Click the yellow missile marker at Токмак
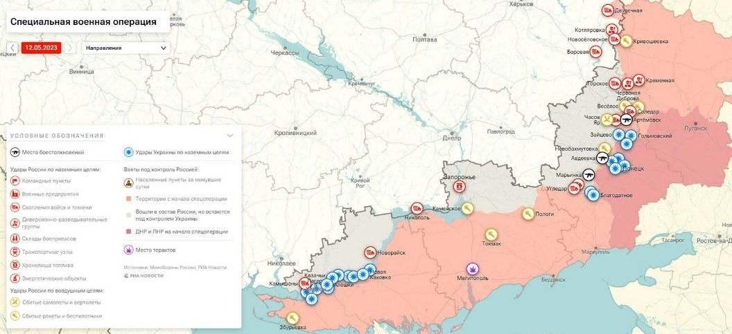This screenshot has height=334, width=732. pyautogui.click(x=491, y=234)
